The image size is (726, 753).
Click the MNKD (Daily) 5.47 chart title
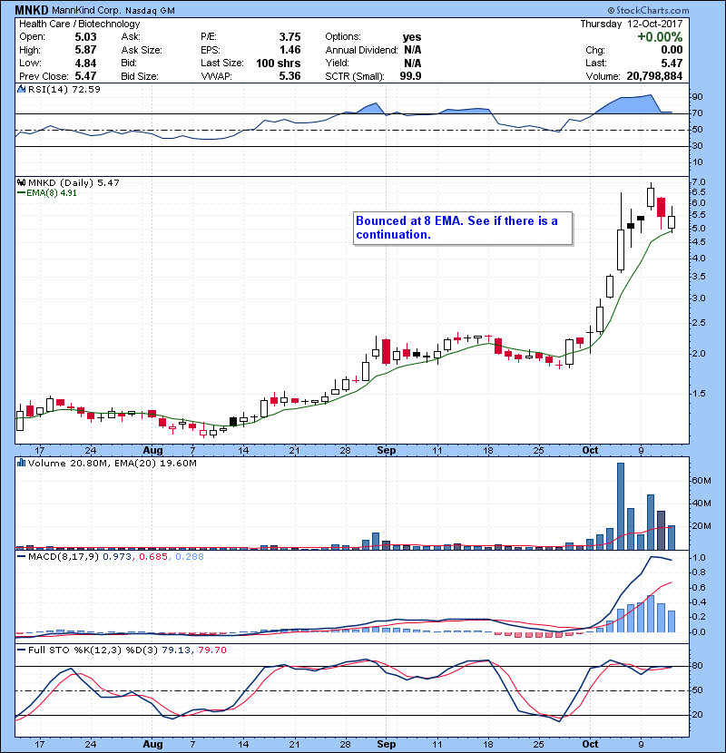point(74,182)
